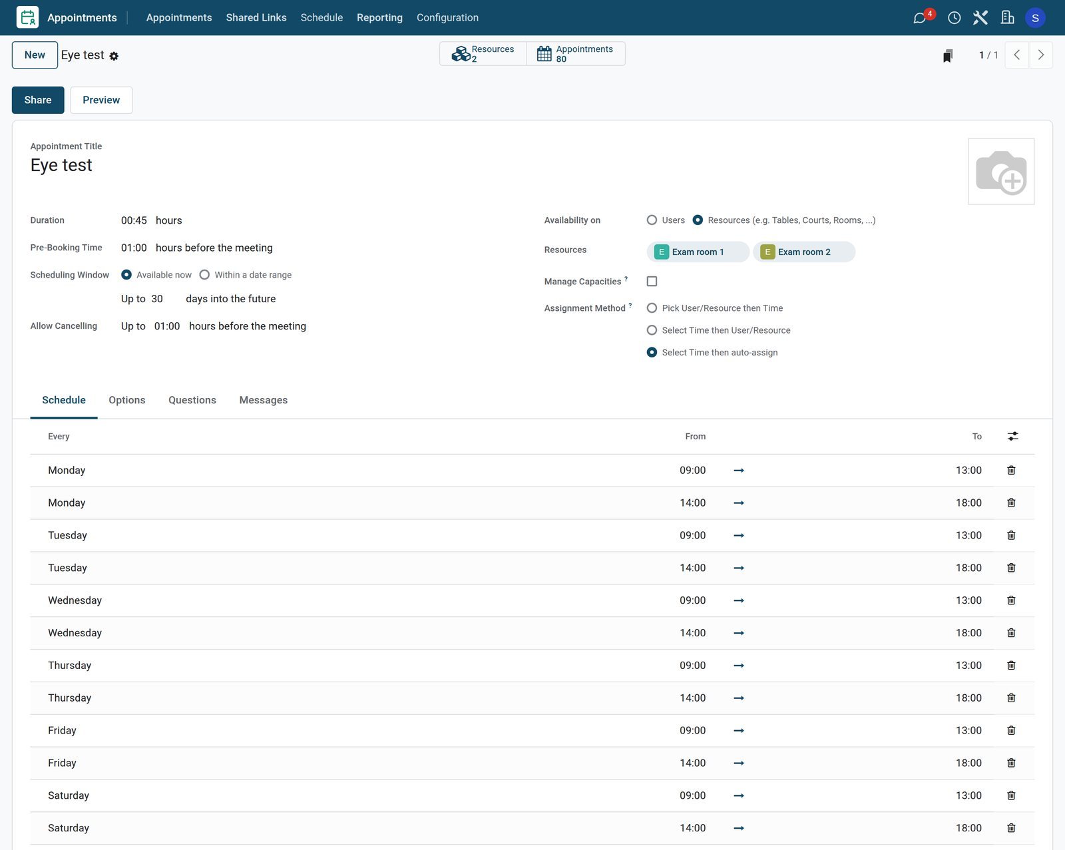Open the Resources 2 smart button
1065x850 pixels.
point(483,54)
